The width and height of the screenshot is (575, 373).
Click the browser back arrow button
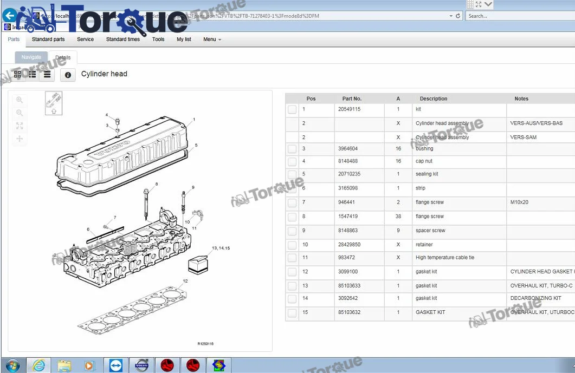(10, 15)
